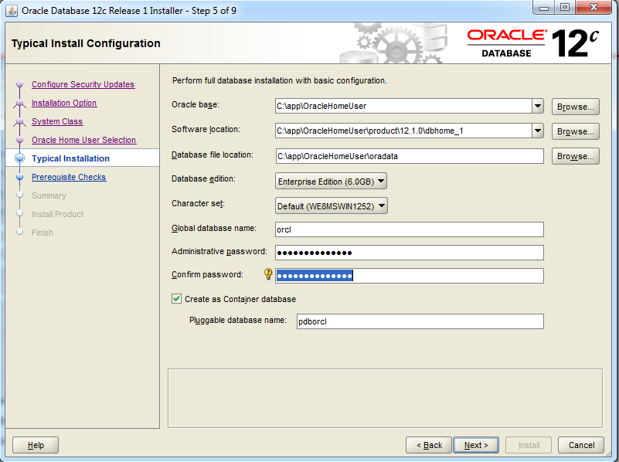The image size is (619, 462).
Task: Click the Typical Installation step bullet icon
Action: (x=19, y=158)
